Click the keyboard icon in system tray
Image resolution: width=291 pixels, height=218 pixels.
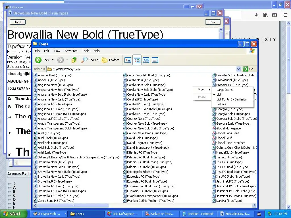[x=259, y=214]
